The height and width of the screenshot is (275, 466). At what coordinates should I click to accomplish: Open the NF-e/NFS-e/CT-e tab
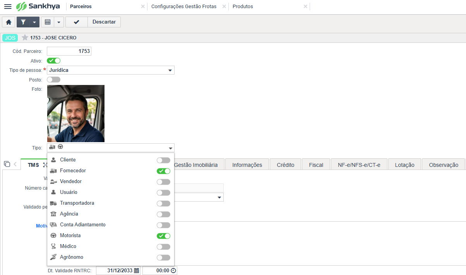click(x=359, y=165)
